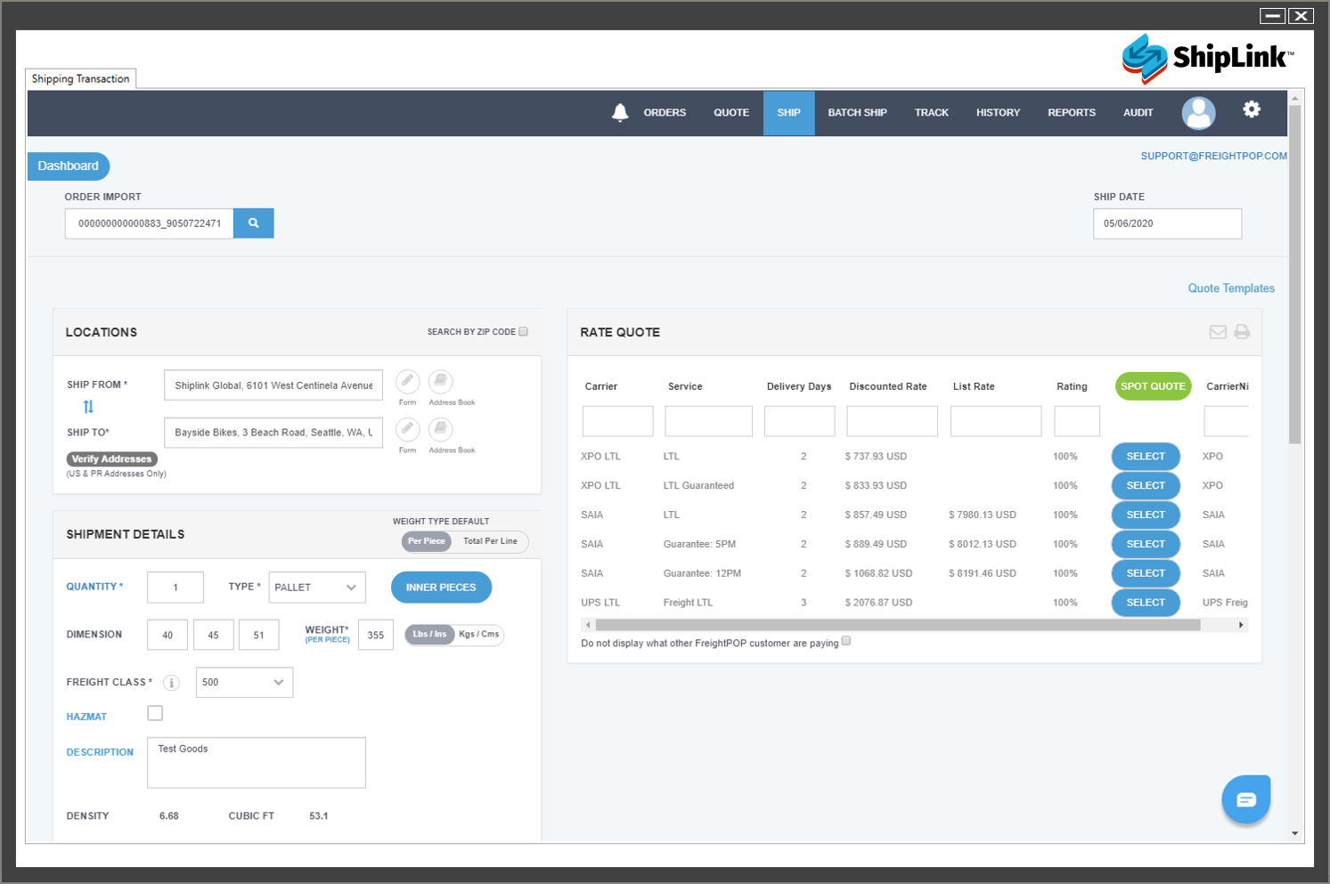Open the Type PALLET dropdown

pos(317,588)
